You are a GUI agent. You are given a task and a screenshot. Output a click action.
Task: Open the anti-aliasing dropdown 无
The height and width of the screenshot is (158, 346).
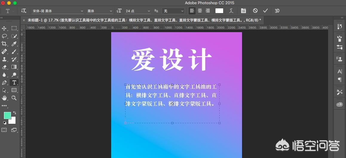tap(173, 11)
